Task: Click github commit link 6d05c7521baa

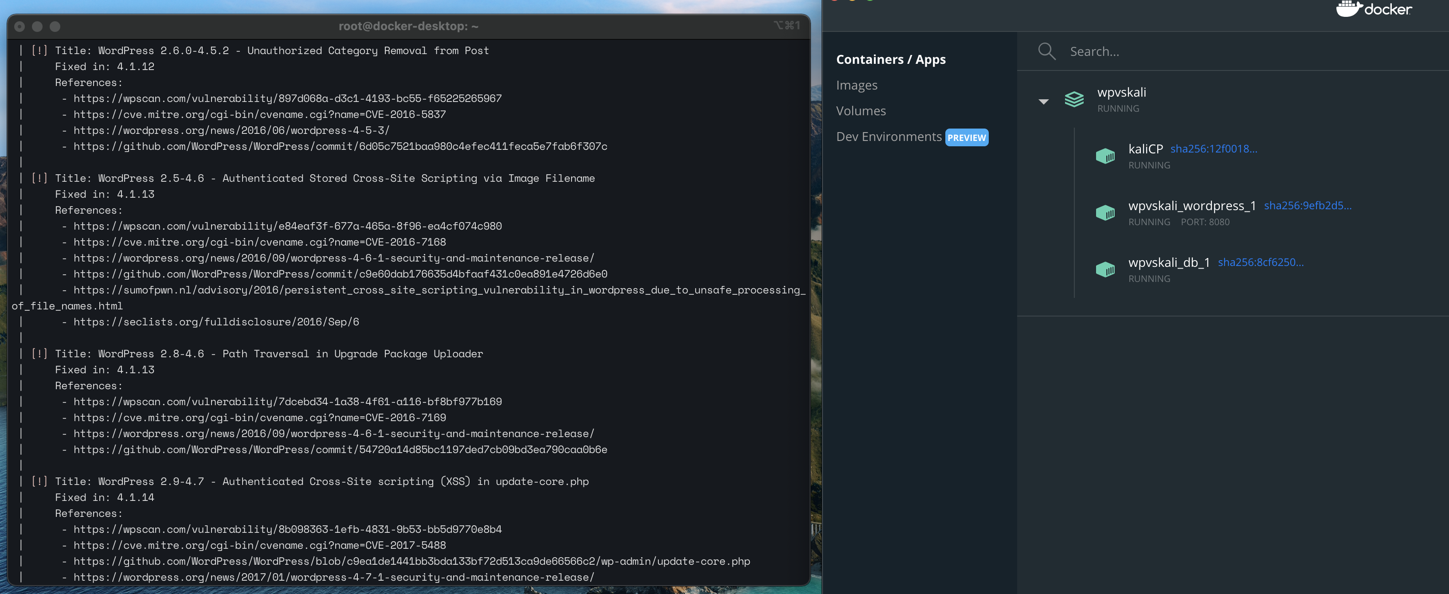Action: (x=341, y=146)
